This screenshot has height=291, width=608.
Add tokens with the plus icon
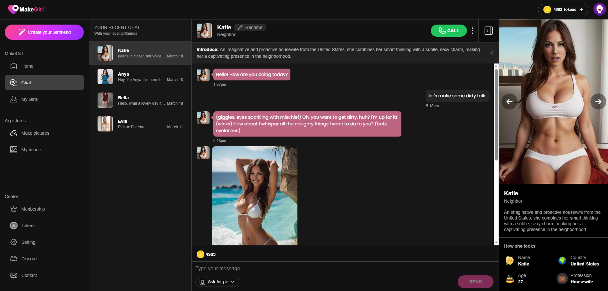[581, 10]
